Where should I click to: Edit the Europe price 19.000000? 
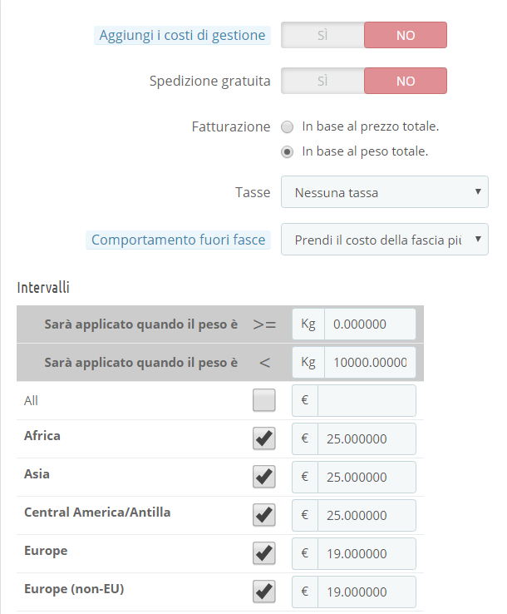(366, 554)
